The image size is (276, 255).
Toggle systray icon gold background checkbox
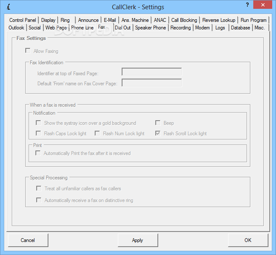coord(38,123)
